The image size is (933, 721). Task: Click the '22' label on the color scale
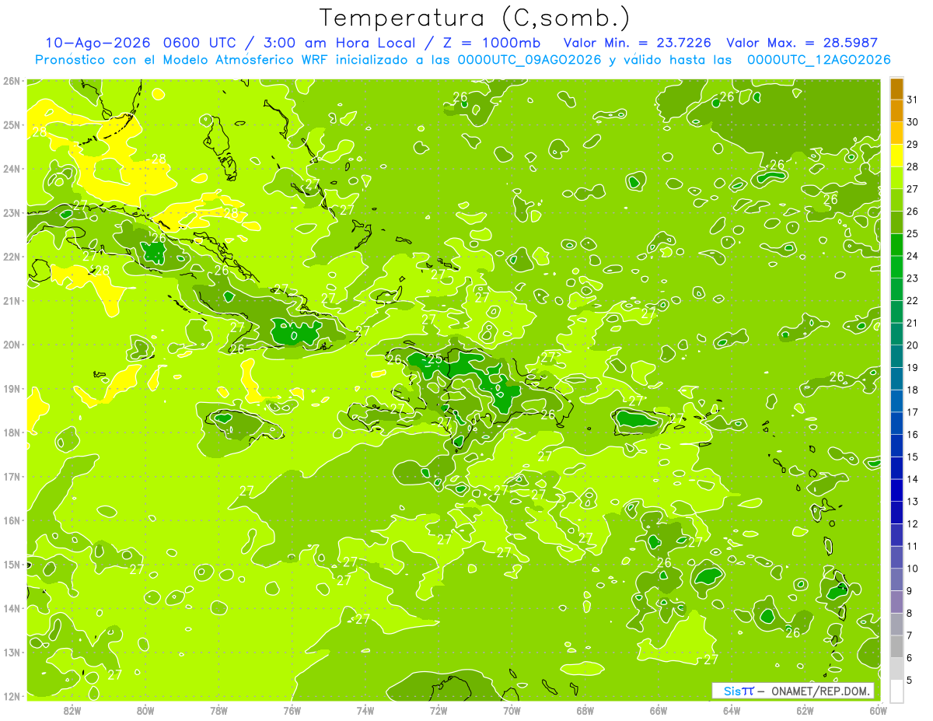913,300
